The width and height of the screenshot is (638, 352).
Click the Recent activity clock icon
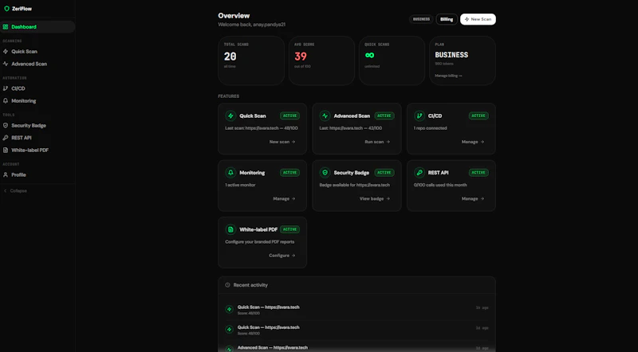click(x=228, y=285)
